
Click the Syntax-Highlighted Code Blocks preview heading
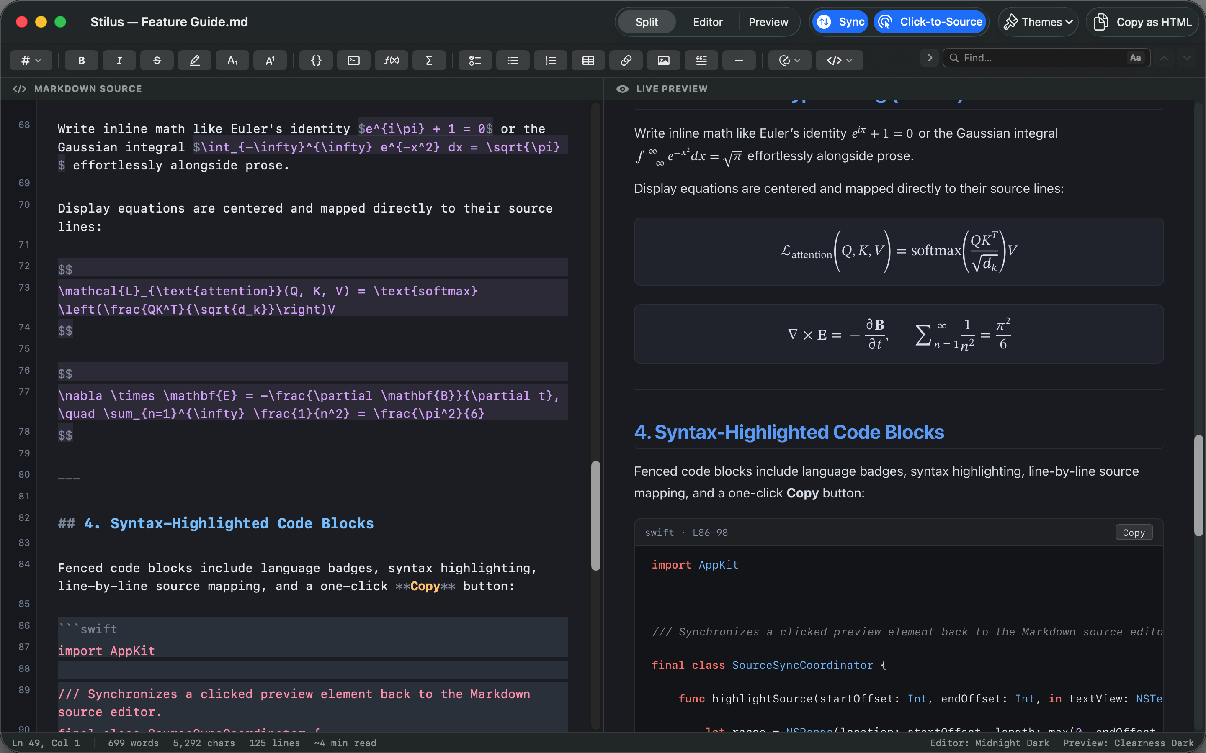(x=789, y=432)
